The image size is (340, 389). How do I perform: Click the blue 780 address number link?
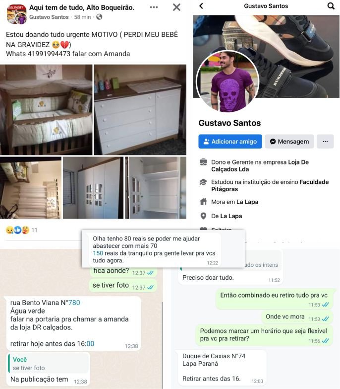[x=74, y=303]
